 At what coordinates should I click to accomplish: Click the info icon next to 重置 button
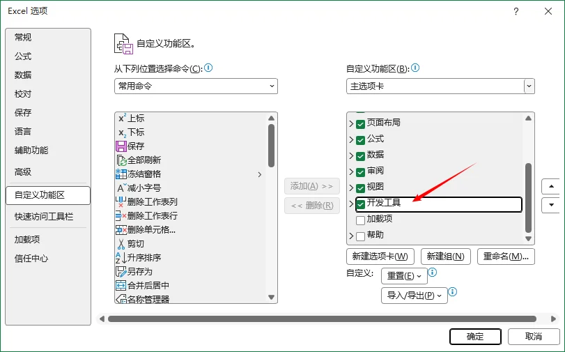click(x=433, y=273)
